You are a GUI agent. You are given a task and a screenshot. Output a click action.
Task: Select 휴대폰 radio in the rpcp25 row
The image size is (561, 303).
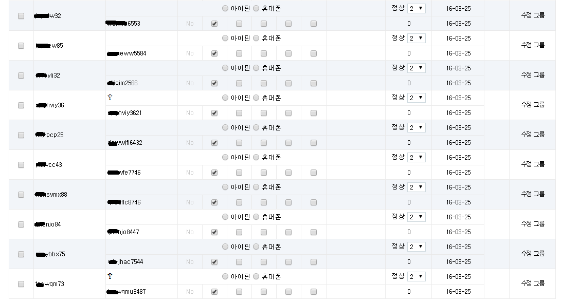[x=256, y=127]
